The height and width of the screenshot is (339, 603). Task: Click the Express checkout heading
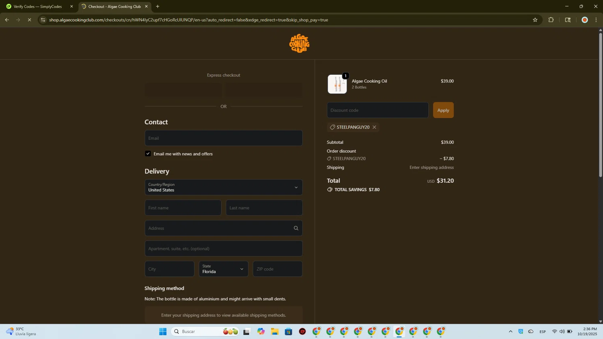pyautogui.click(x=224, y=75)
